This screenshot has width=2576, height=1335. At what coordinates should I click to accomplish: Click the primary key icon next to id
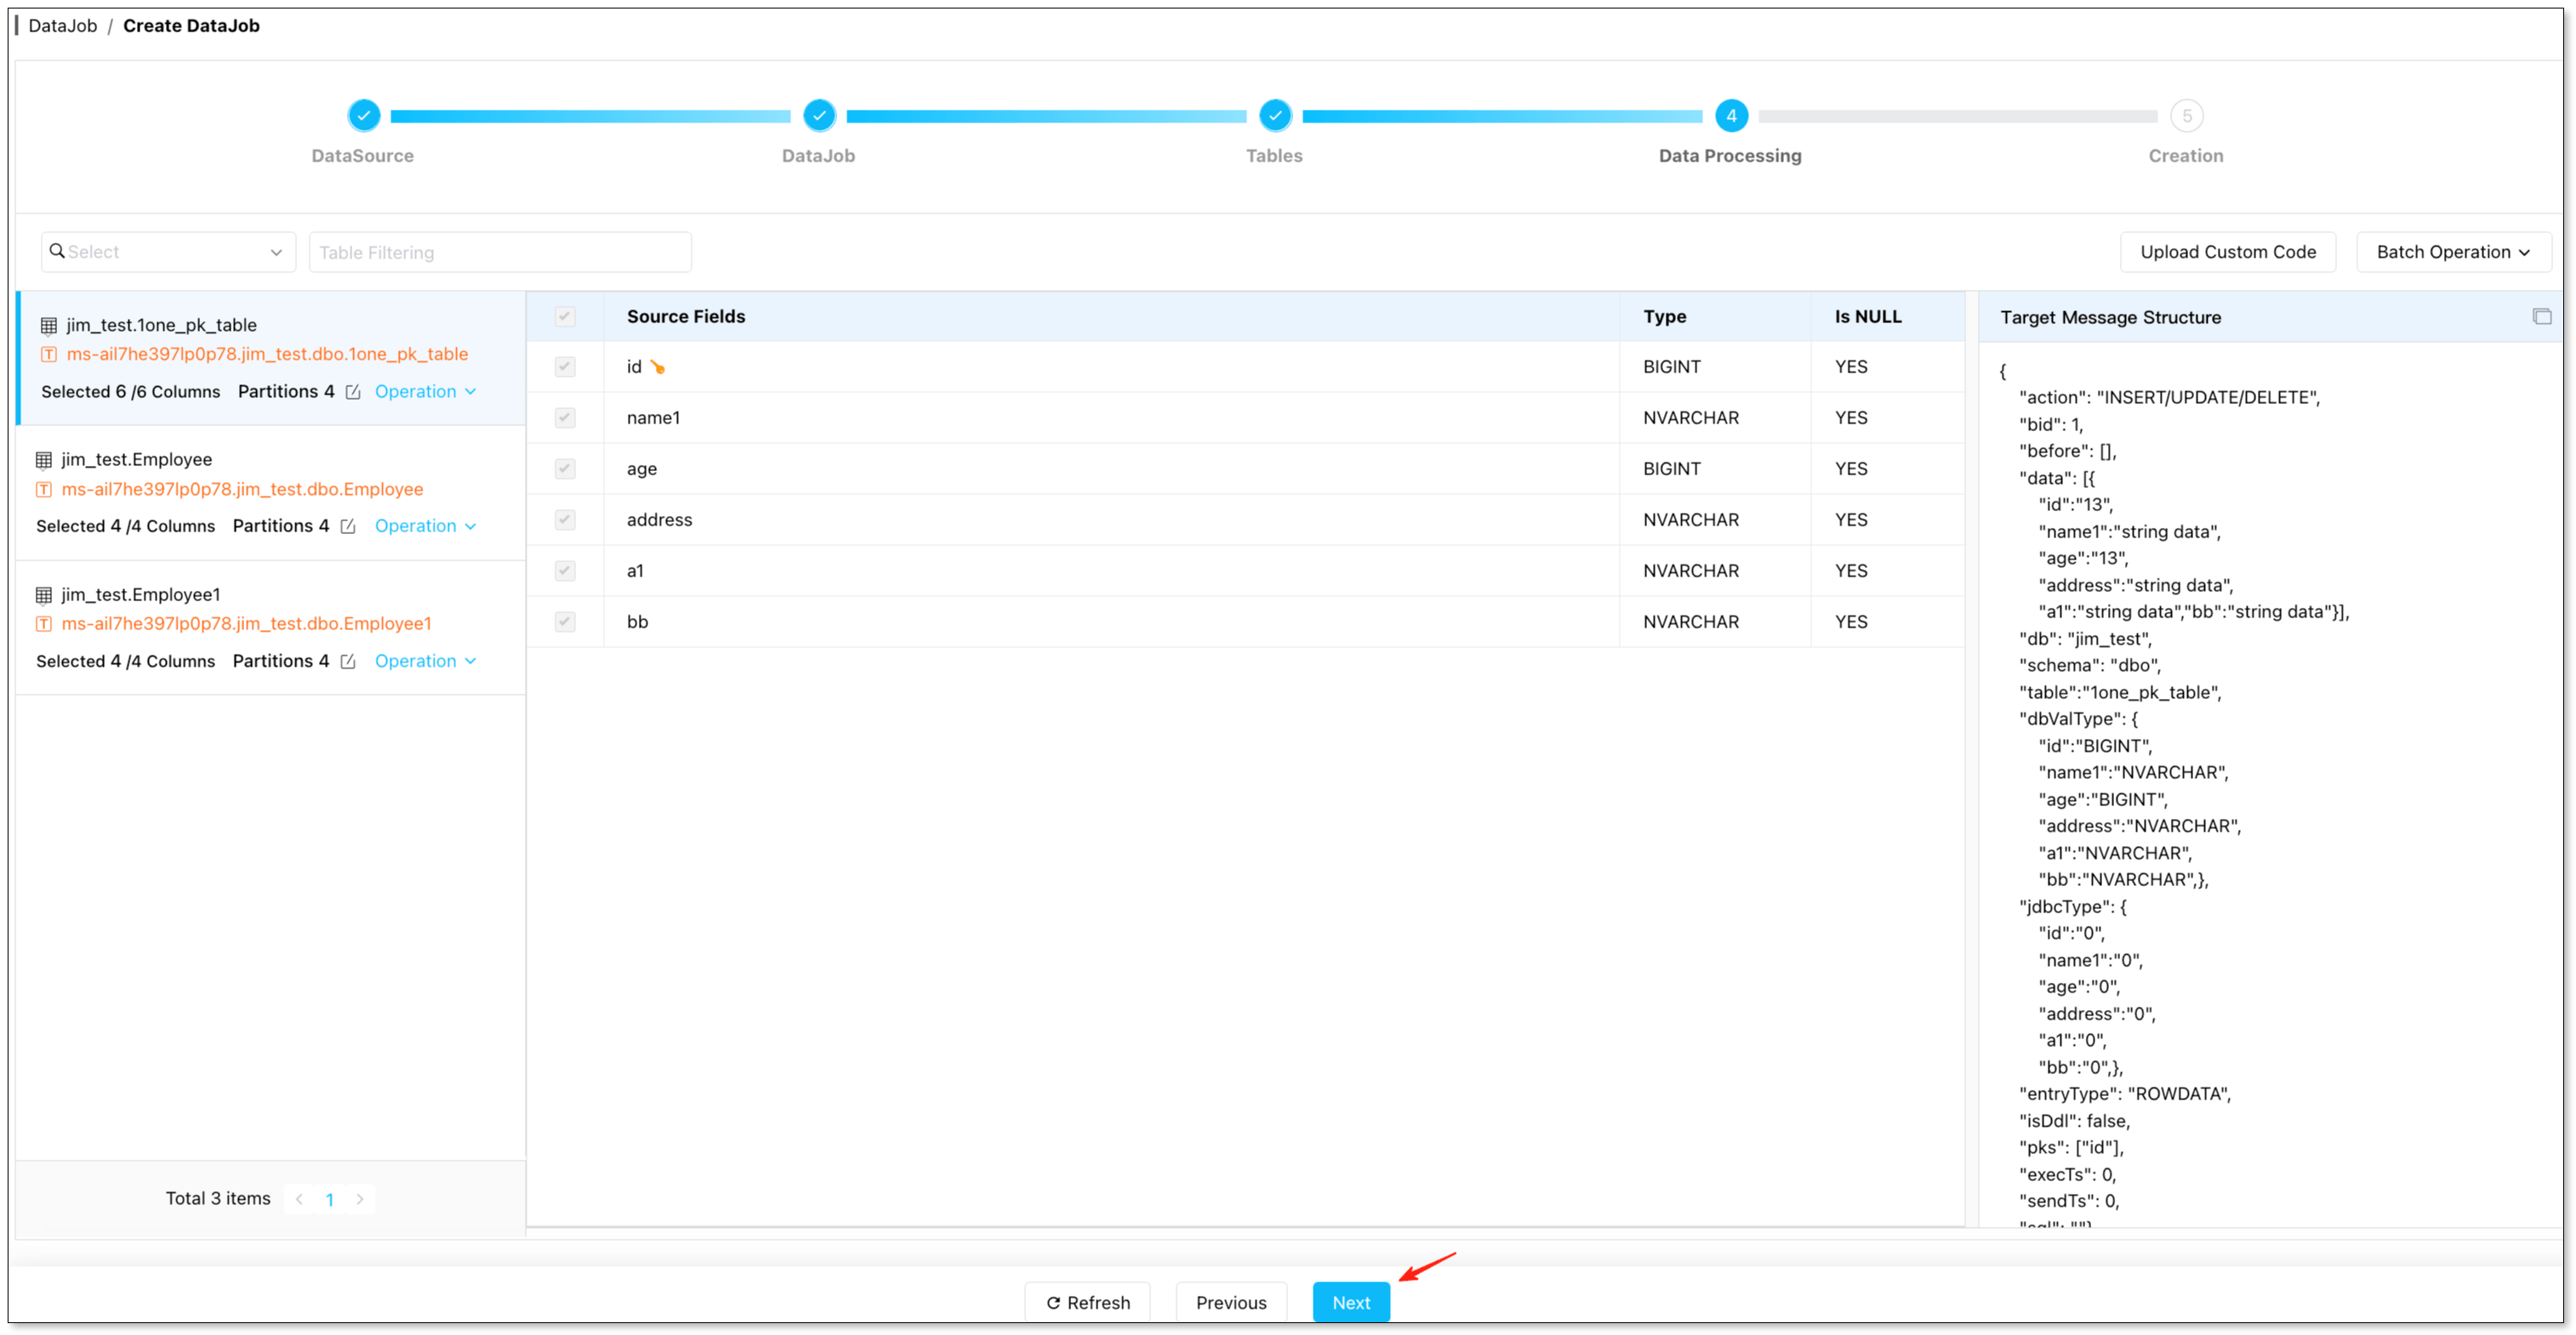[658, 367]
